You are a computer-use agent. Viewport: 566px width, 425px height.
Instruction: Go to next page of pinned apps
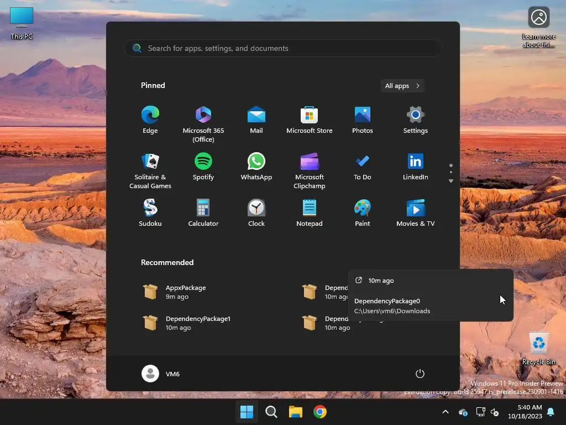pyautogui.click(x=451, y=181)
